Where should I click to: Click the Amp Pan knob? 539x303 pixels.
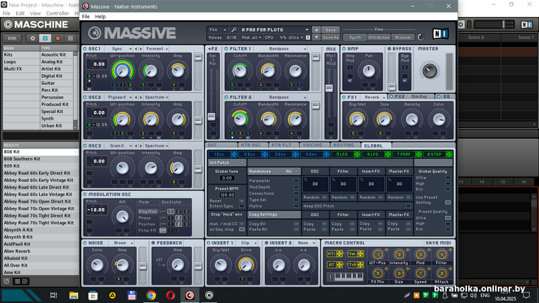click(x=369, y=71)
